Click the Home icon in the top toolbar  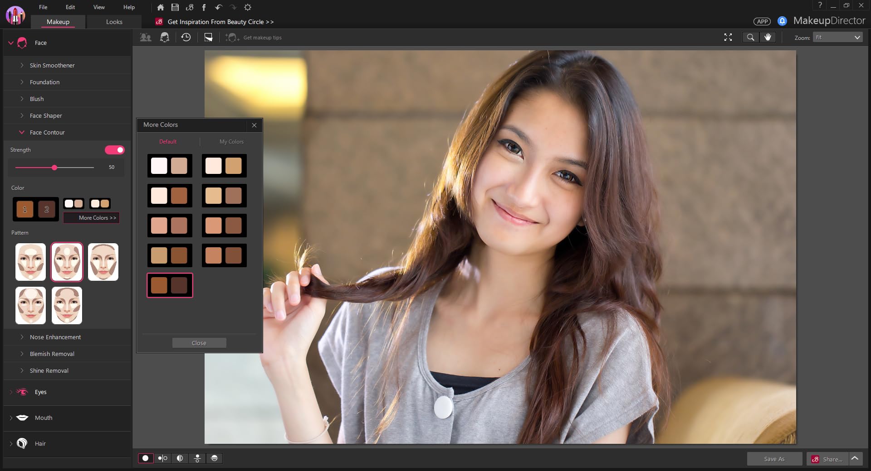(160, 7)
